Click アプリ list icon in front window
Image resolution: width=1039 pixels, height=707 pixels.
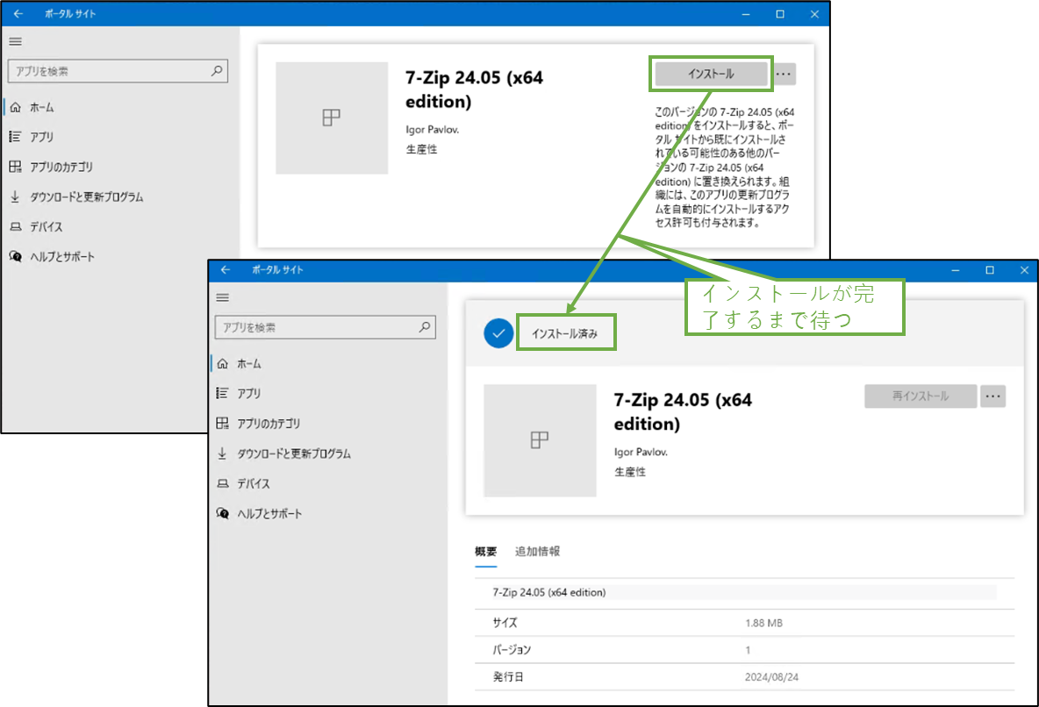click(x=223, y=393)
